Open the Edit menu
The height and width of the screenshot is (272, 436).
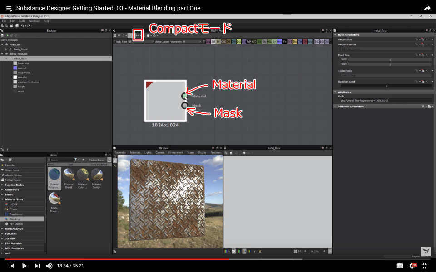pos(12,21)
